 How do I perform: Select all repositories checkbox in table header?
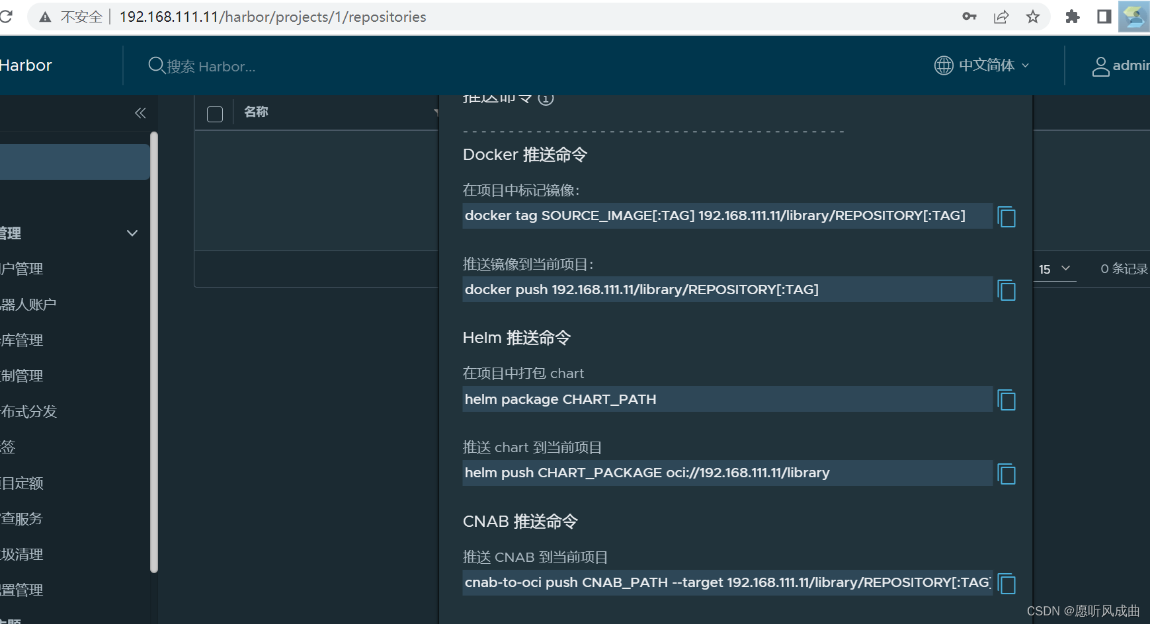(215, 114)
